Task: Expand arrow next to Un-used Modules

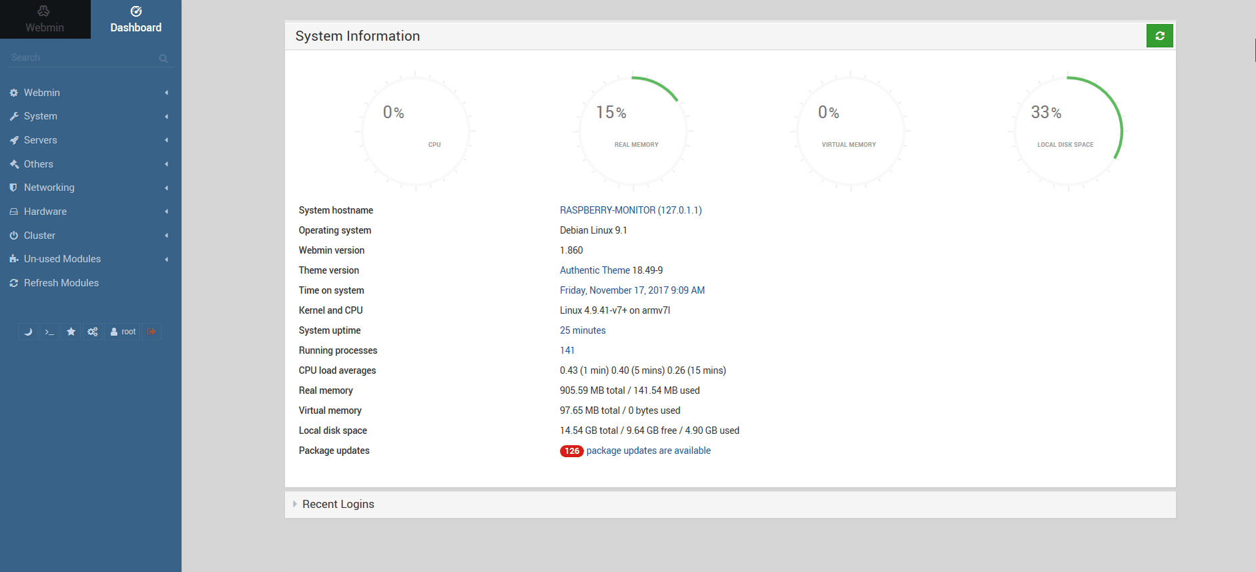Action: click(x=167, y=259)
